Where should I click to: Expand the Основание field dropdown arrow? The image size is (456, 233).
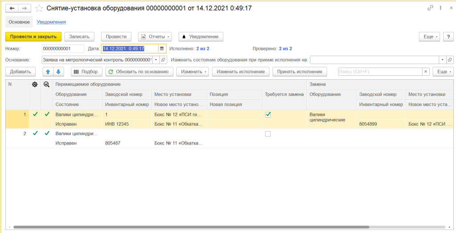point(156,60)
